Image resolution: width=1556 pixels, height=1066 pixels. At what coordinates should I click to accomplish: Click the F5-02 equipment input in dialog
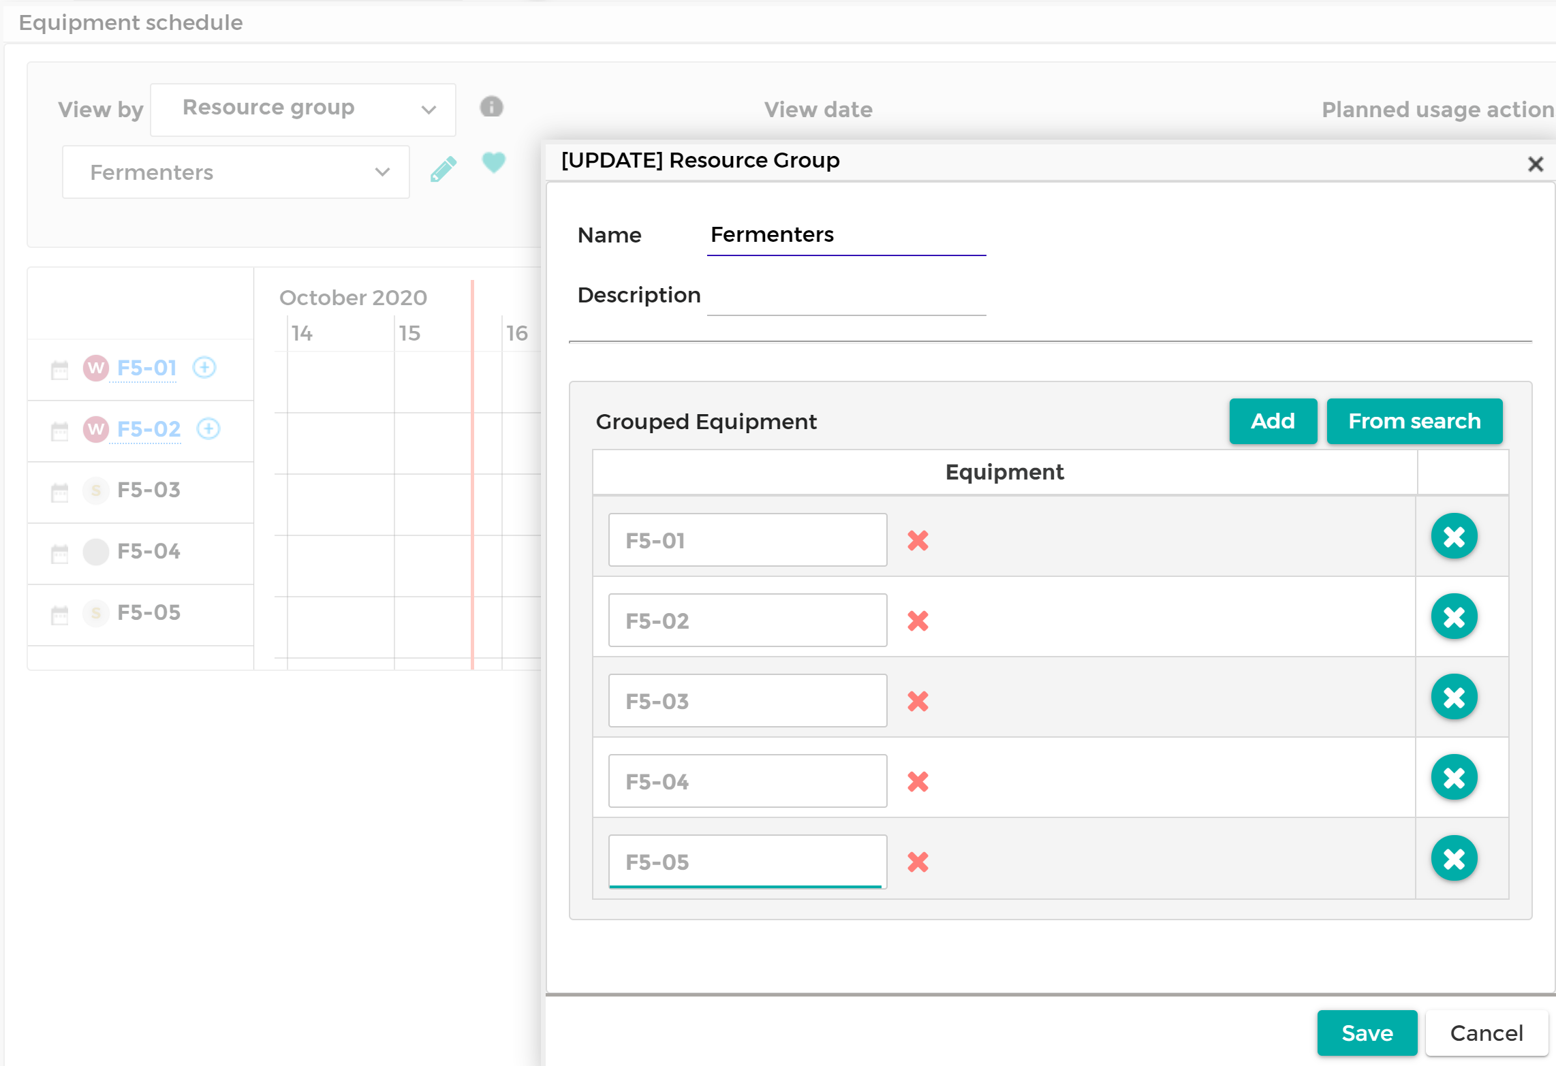747,620
